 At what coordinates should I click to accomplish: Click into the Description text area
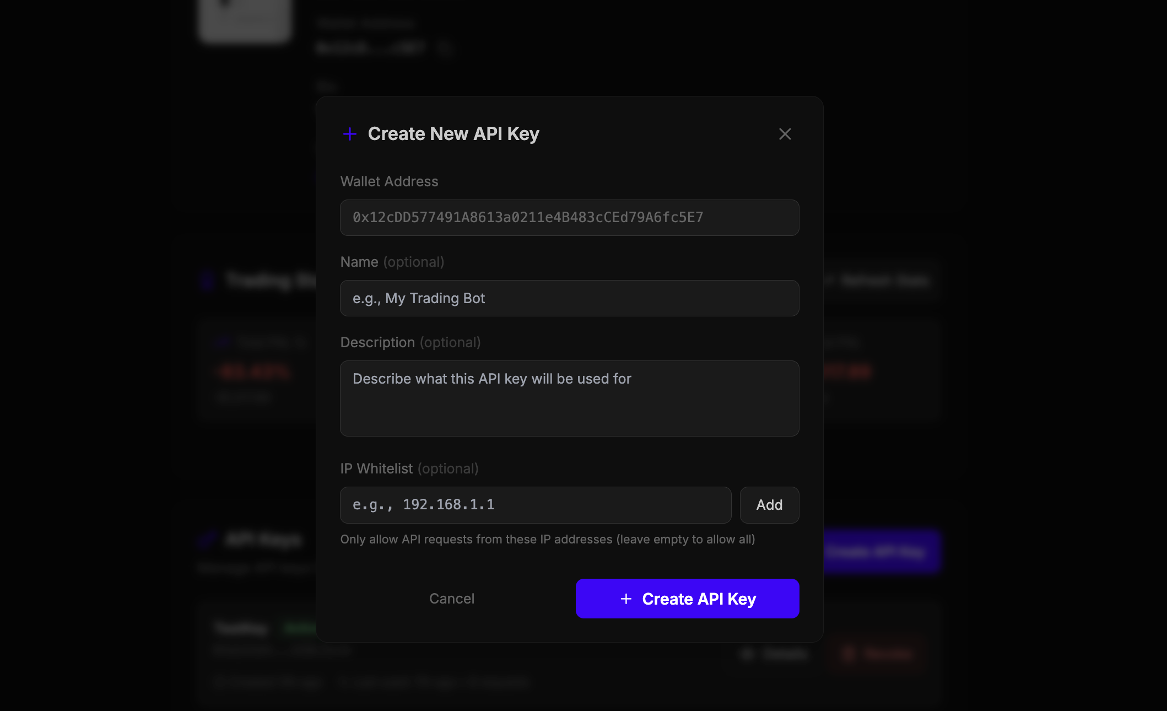pyautogui.click(x=569, y=398)
